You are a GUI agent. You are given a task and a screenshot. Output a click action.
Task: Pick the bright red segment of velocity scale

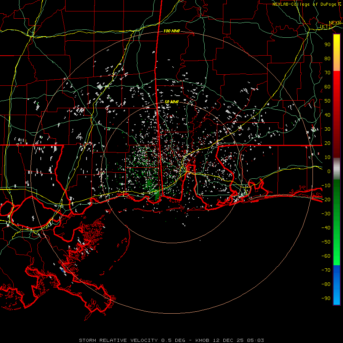click(337, 114)
